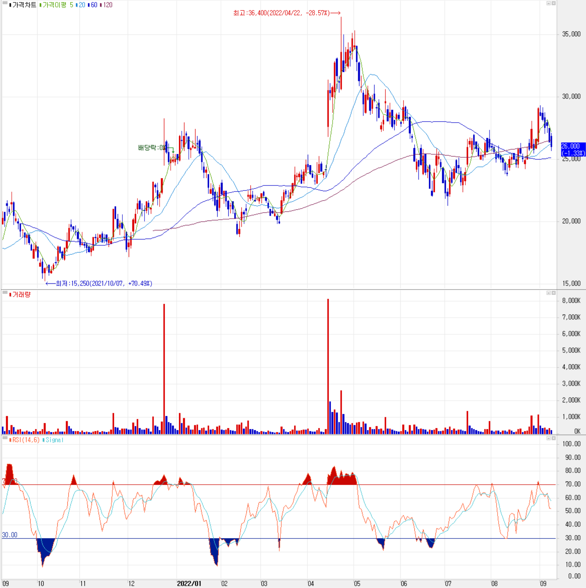Click the gray handle beside 가격차트
This screenshot has height=588, width=586.
click(5, 3)
